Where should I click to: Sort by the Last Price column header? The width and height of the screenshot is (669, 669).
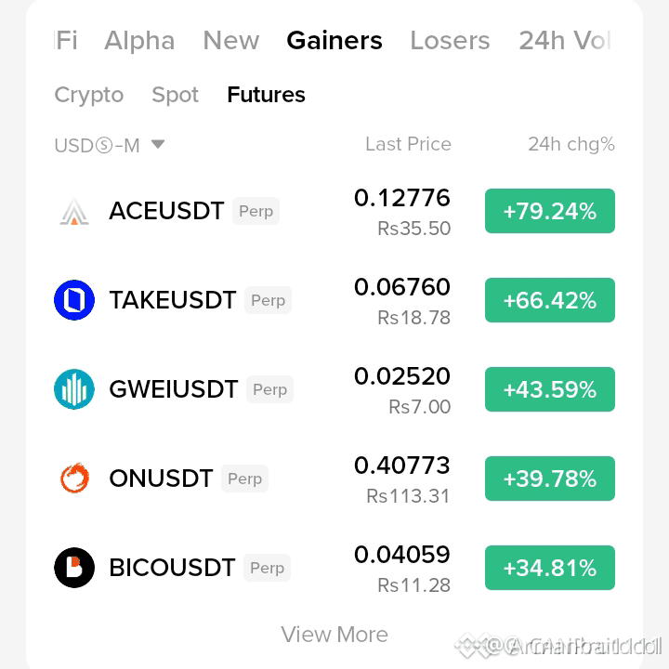pos(408,144)
